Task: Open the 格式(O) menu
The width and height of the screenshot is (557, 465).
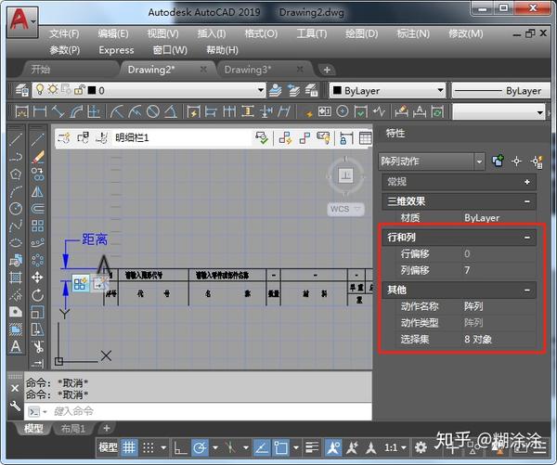Action: pyautogui.click(x=261, y=33)
